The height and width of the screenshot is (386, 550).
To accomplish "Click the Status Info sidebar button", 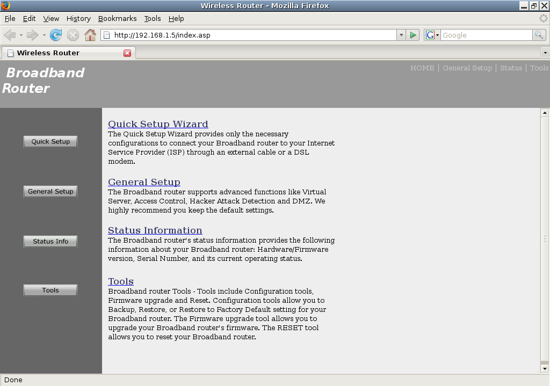I will 50,241.
